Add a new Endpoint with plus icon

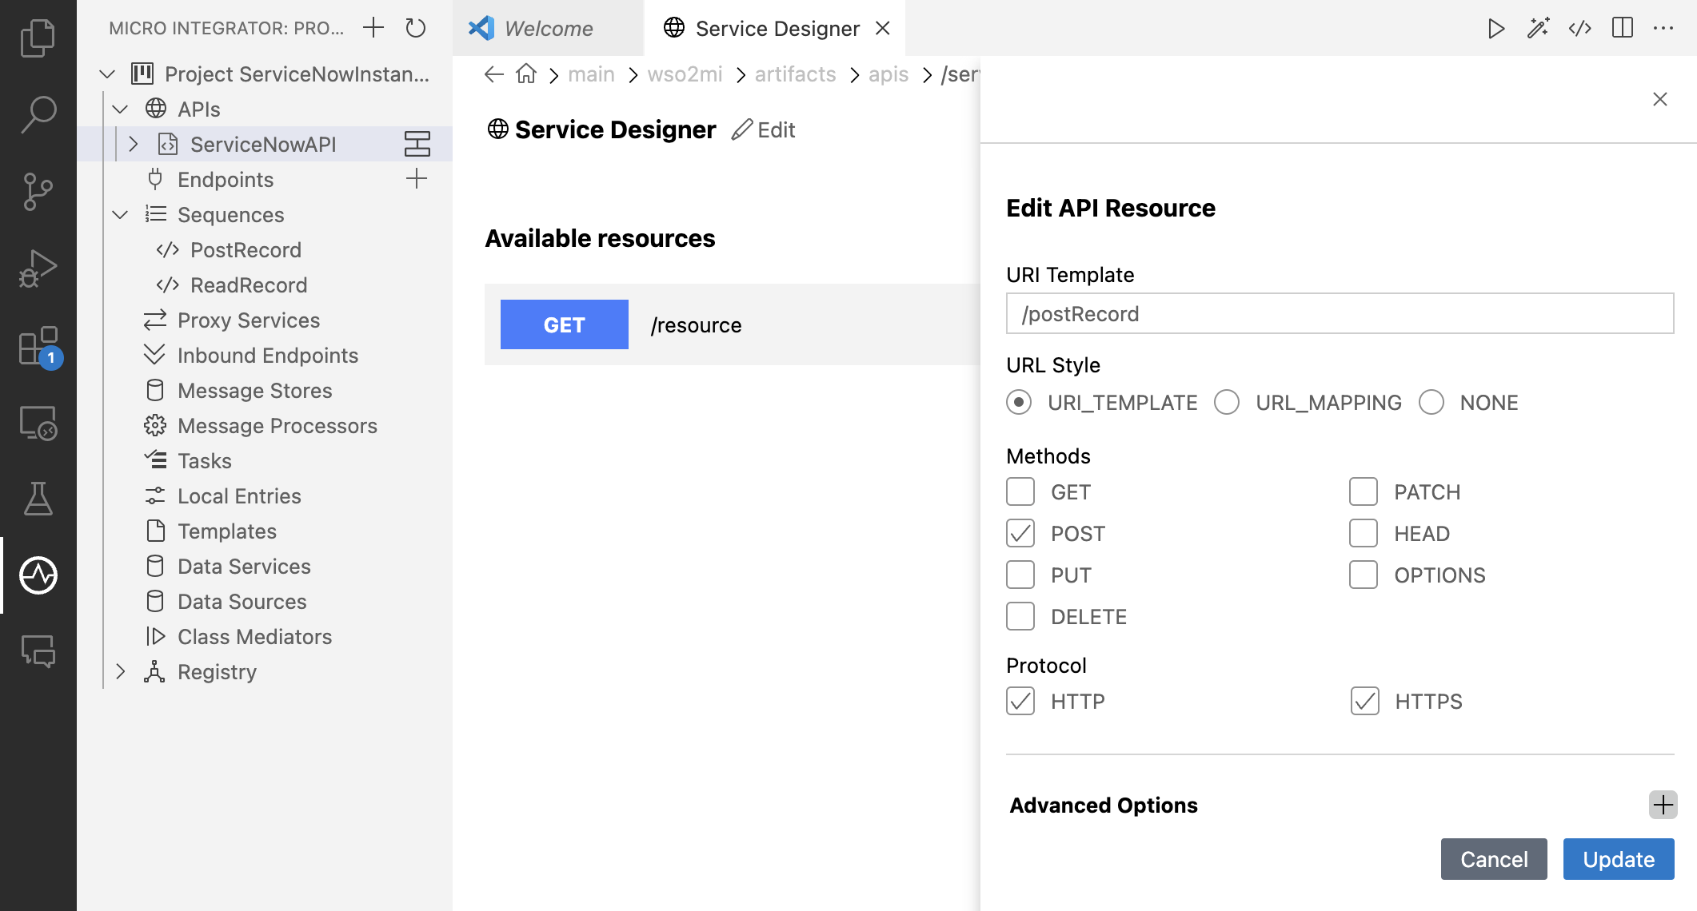pos(417,179)
